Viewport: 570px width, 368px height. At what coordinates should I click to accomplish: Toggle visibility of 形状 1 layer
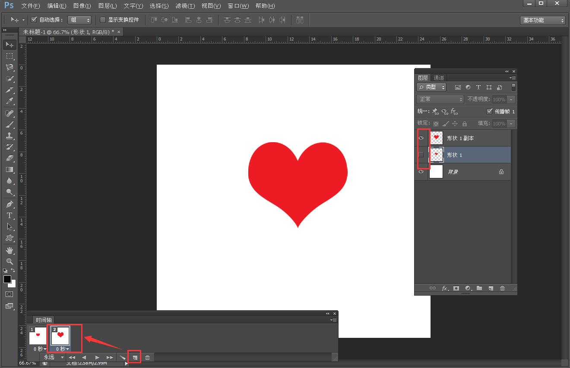point(422,155)
